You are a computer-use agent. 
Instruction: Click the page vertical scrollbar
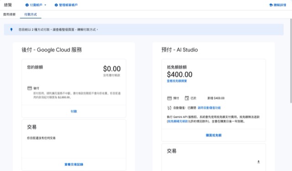(x=291, y=60)
